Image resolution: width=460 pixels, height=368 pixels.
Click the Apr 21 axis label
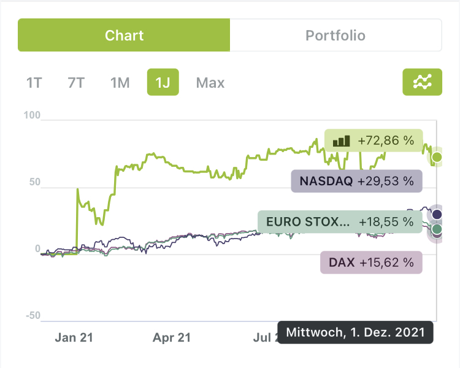pos(172,337)
